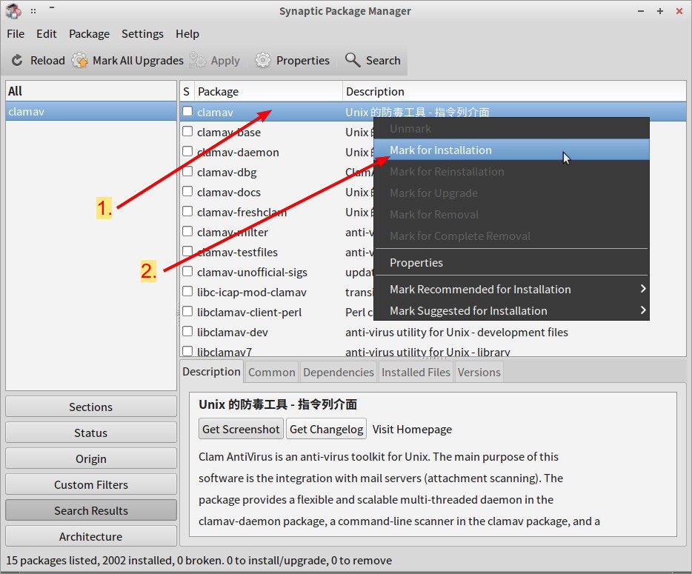The image size is (692, 574).
Task: Maximize the Synaptic window with plus button
Action: pos(660,11)
